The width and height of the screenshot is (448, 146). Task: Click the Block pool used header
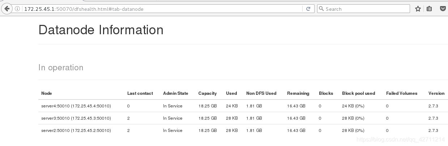click(x=358, y=93)
